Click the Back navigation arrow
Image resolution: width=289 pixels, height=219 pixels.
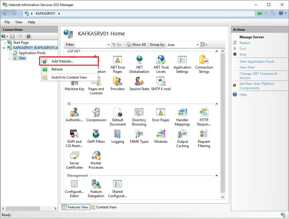[5, 14]
